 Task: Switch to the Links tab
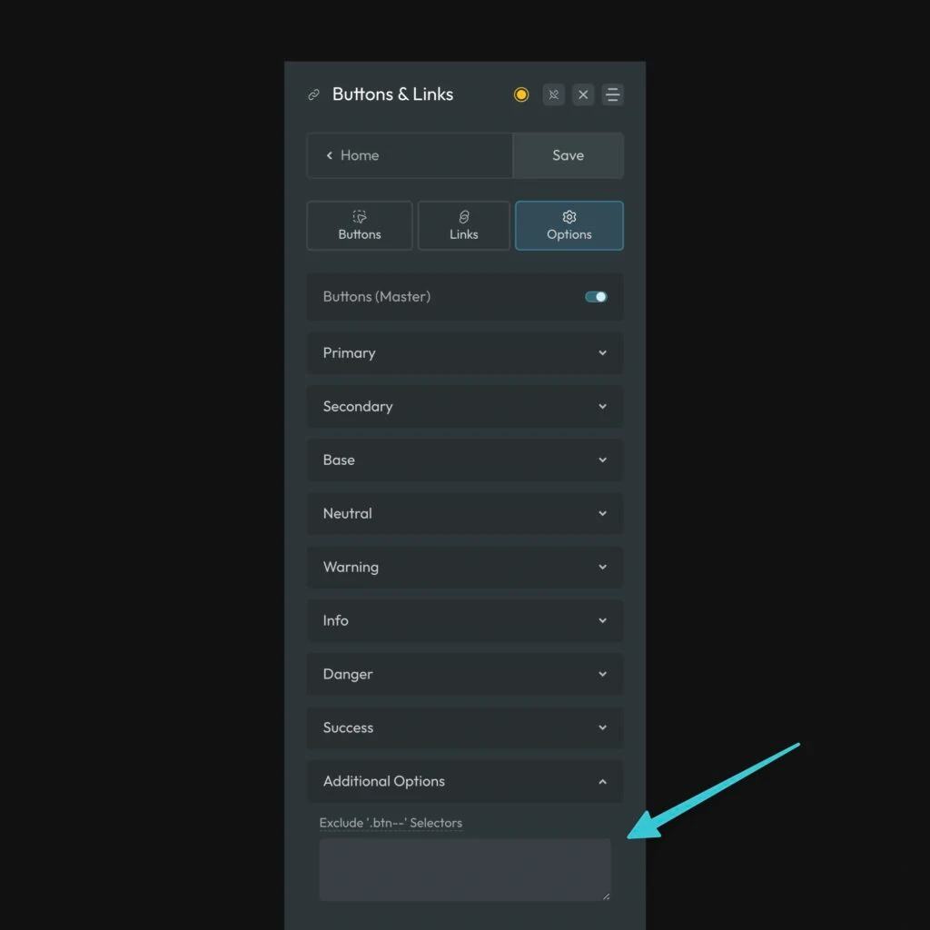463,225
